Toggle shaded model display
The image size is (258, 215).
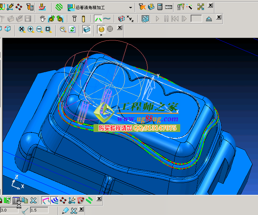click(x=101, y=29)
